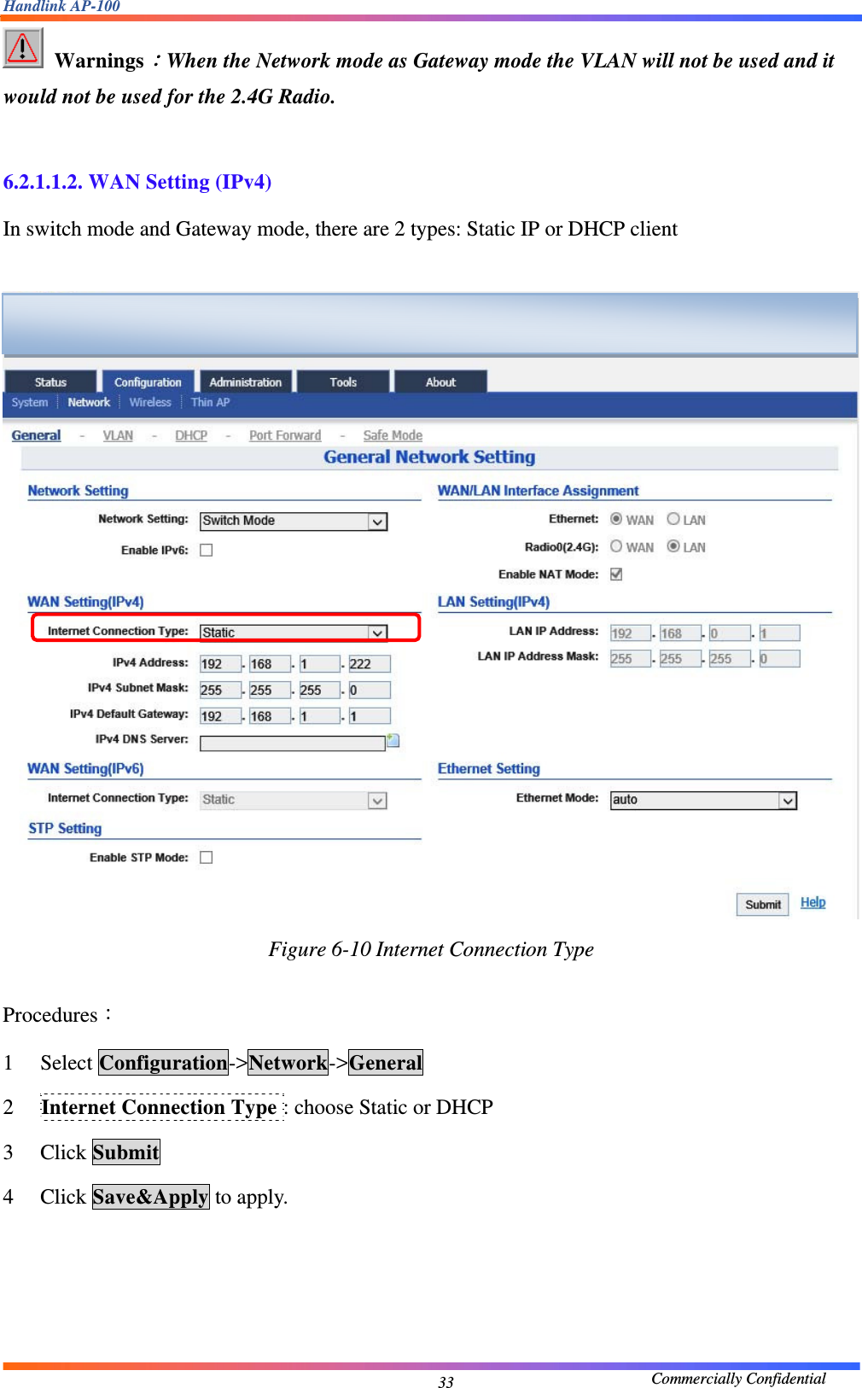Click the Submit button
862x1388 pixels.
pyautogui.click(x=763, y=905)
